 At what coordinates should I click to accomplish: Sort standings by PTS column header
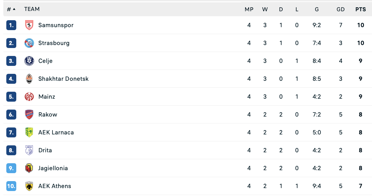coord(360,9)
